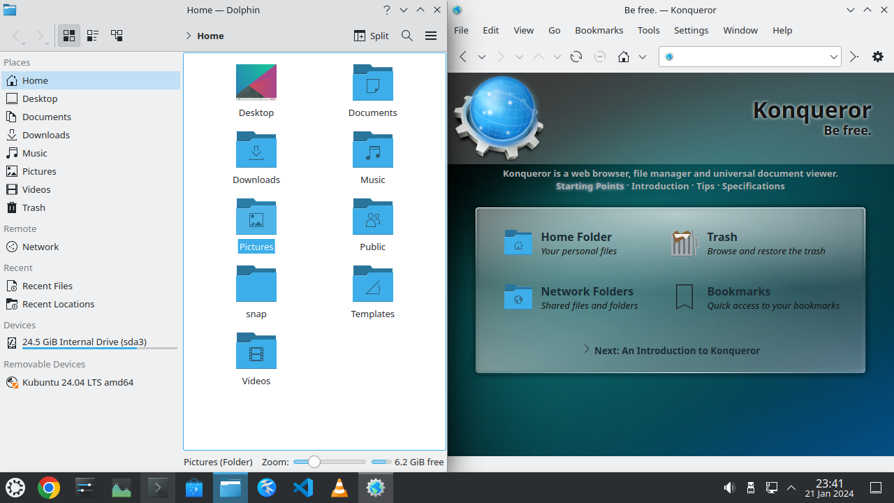Click Konqueror's back button
This screenshot has width=894, height=503.
click(x=462, y=57)
